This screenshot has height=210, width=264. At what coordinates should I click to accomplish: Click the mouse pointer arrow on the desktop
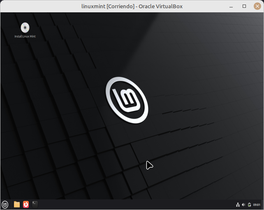(x=149, y=165)
